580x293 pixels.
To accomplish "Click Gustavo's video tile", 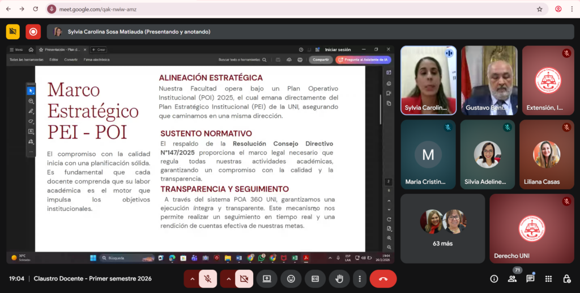I will point(489,80).
